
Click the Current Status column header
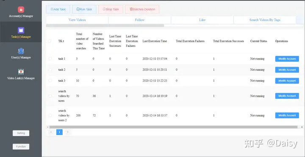coord(258,41)
